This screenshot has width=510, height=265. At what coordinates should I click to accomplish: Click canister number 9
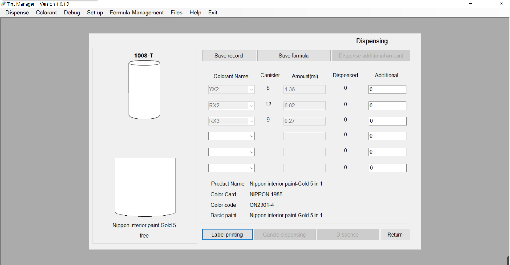[x=268, y=120]
